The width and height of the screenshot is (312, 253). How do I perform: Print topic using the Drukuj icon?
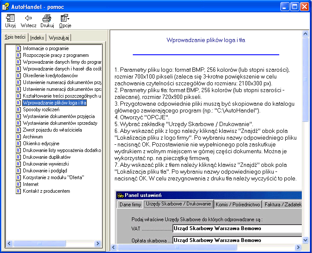[x=47, y=18]
